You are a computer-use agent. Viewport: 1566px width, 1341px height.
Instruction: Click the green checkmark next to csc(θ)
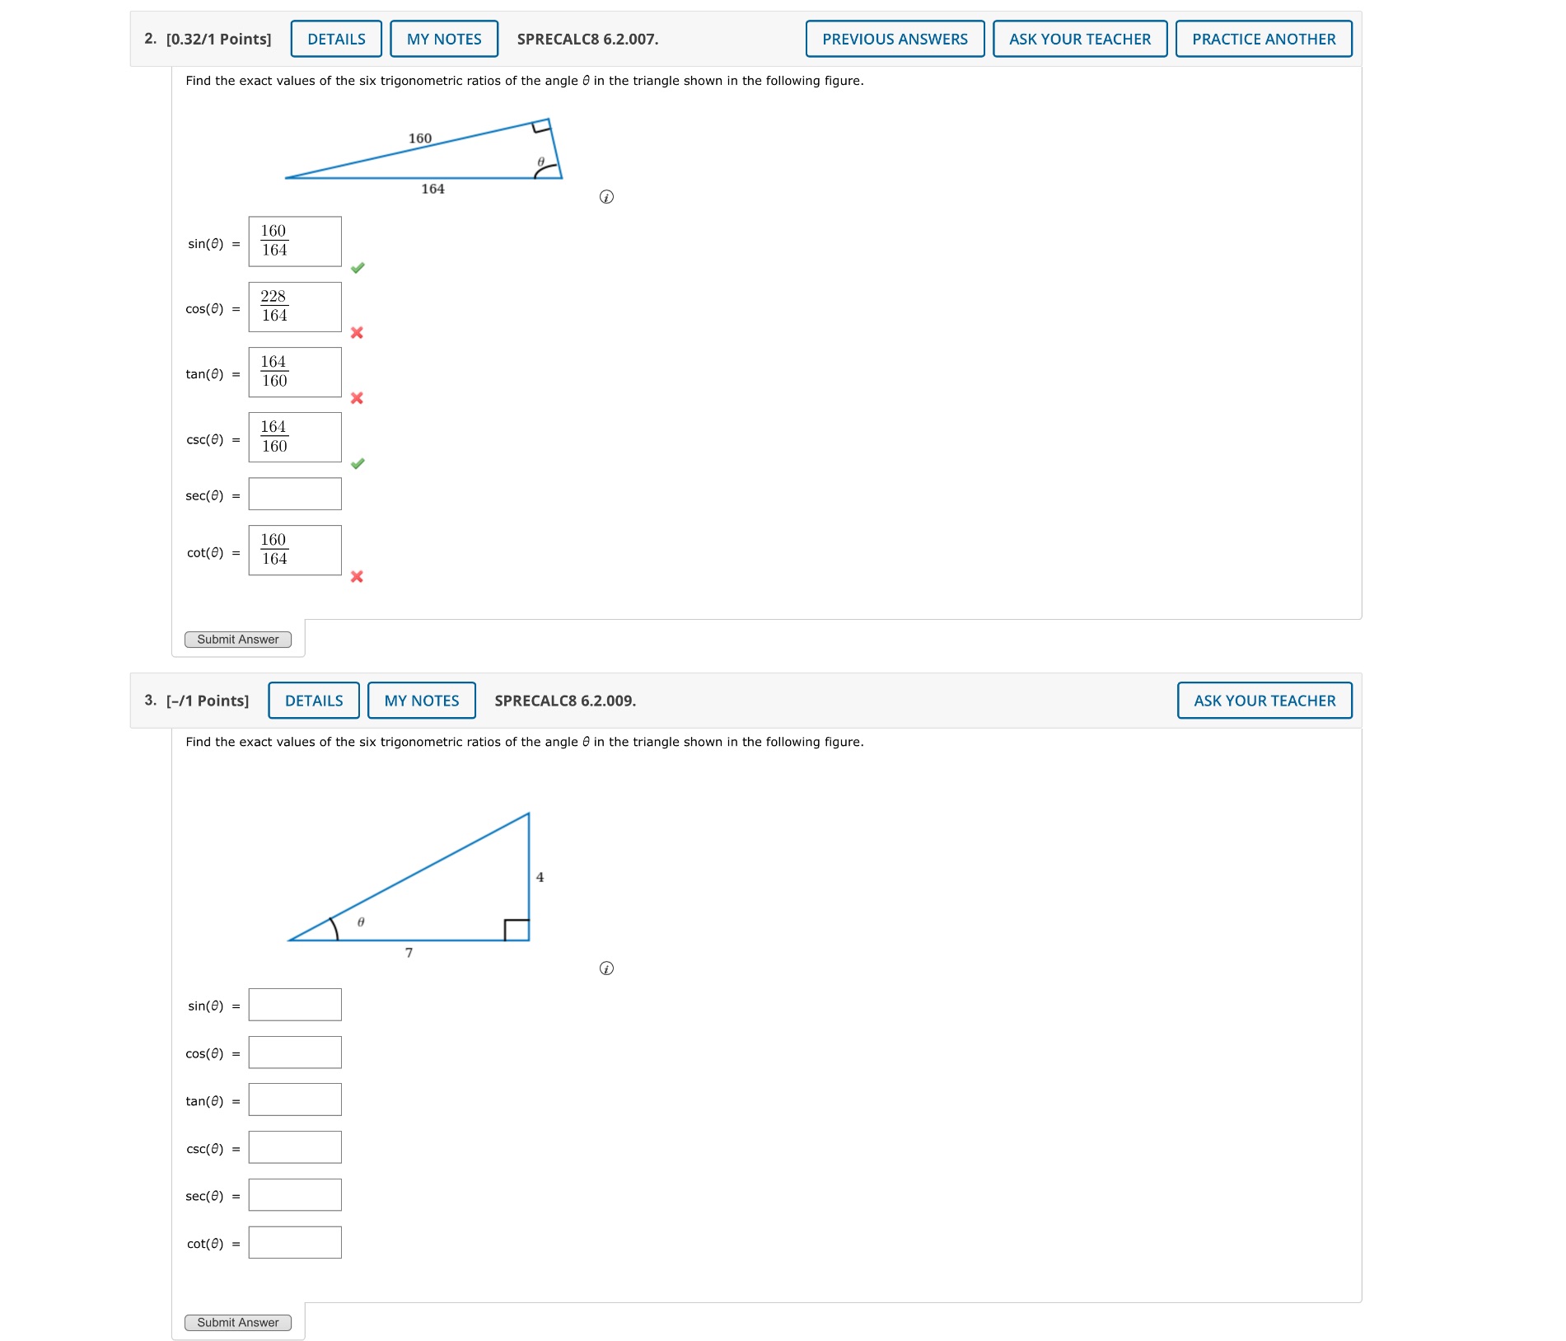pos(358,464)
